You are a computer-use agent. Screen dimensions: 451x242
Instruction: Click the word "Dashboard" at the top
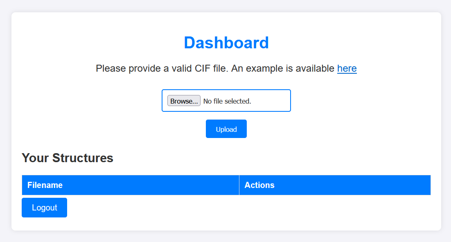226,43
